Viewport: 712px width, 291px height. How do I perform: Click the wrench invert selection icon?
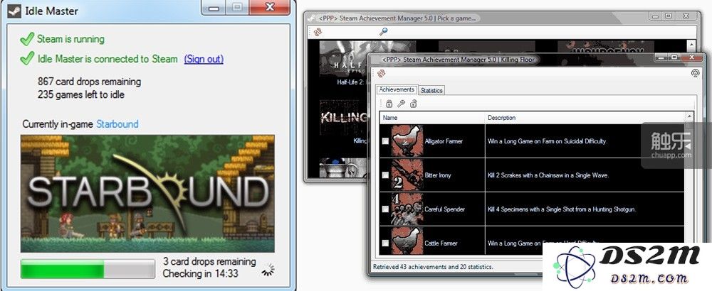[401, 104]
